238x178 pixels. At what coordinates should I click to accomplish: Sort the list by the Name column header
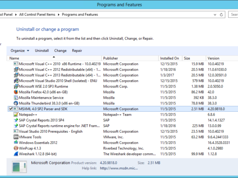coord(54,58)
